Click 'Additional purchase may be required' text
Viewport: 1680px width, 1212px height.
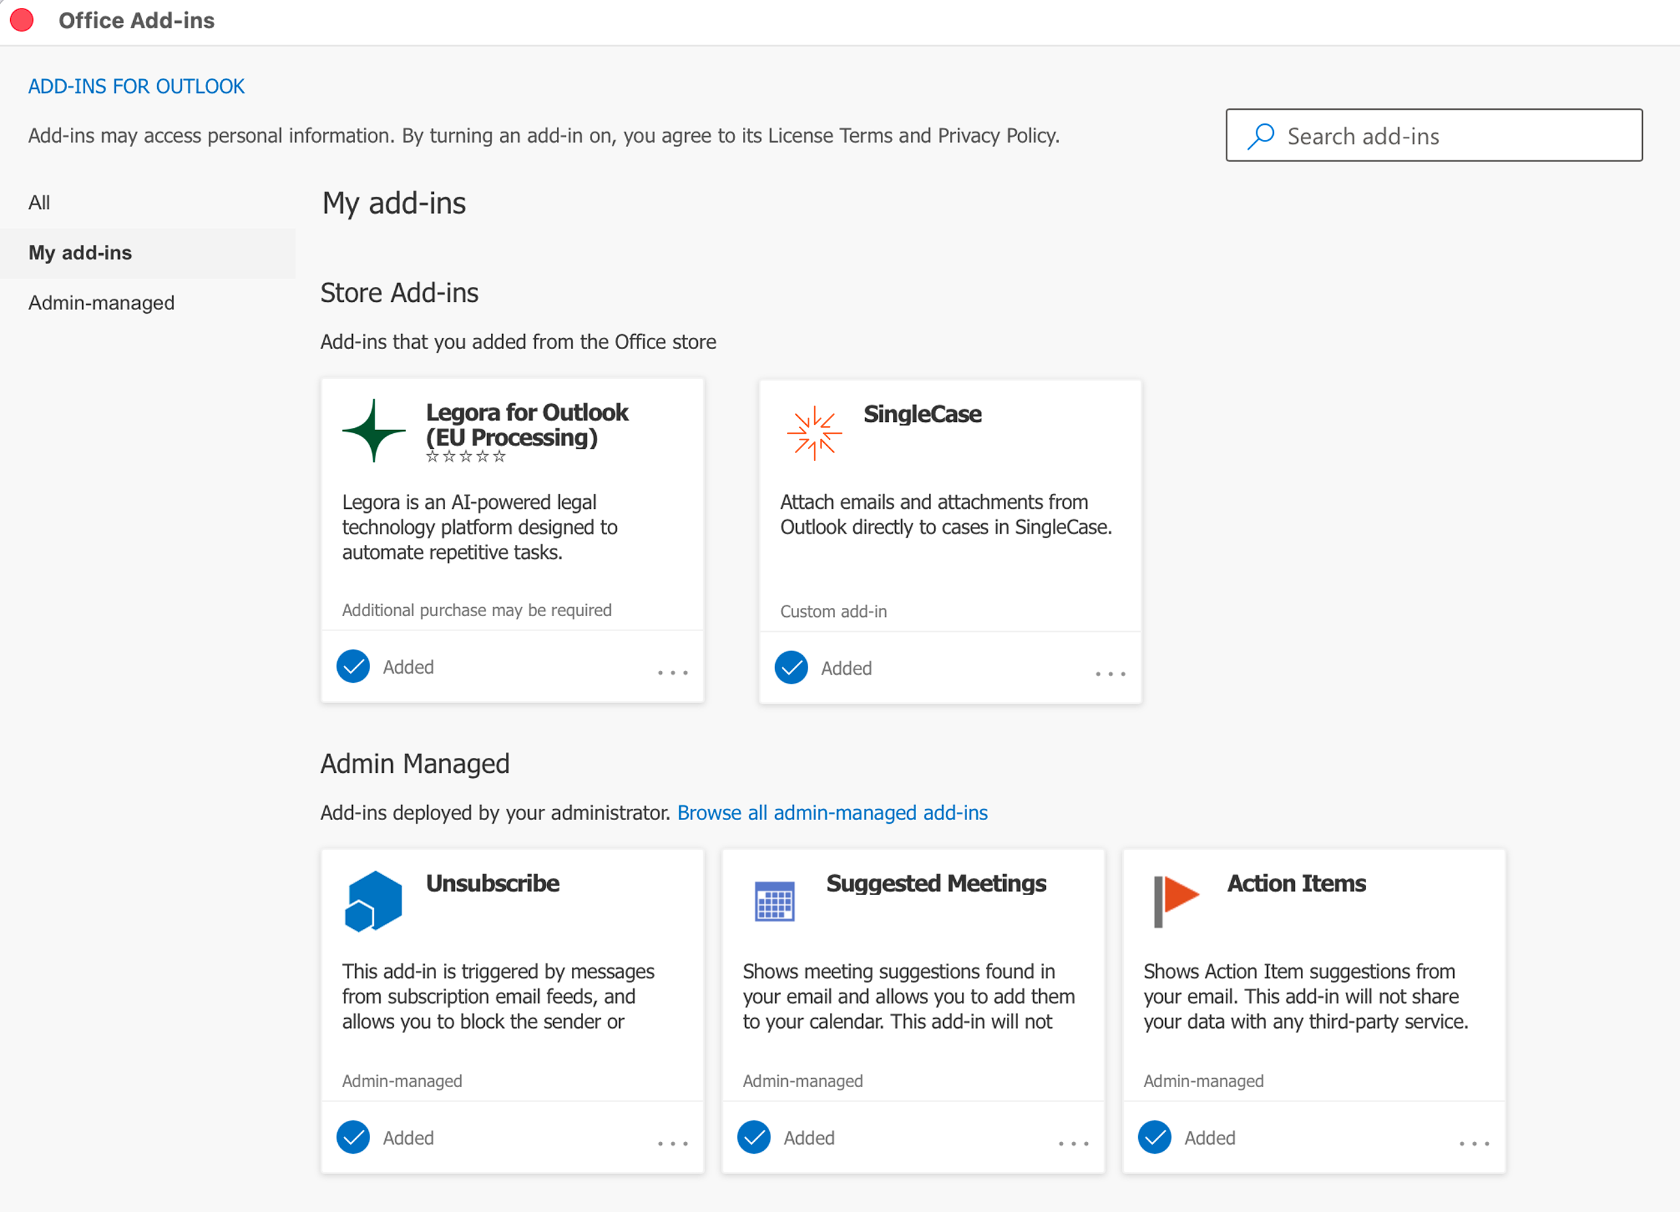tap(476, 610)
